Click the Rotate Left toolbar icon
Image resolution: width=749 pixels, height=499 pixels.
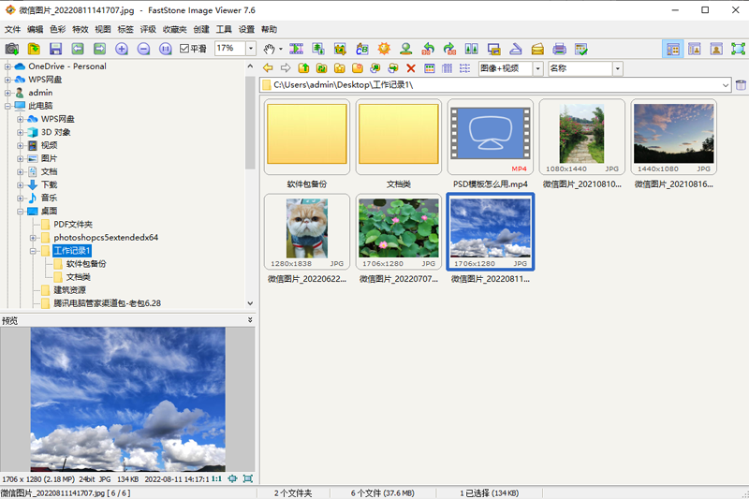(428, 49)
